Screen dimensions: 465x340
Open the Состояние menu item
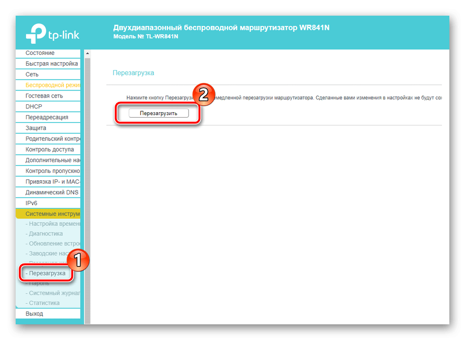[x=40, y=53]
